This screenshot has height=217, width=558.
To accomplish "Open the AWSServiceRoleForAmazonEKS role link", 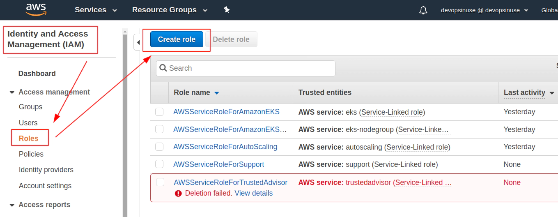I will 226,112.
